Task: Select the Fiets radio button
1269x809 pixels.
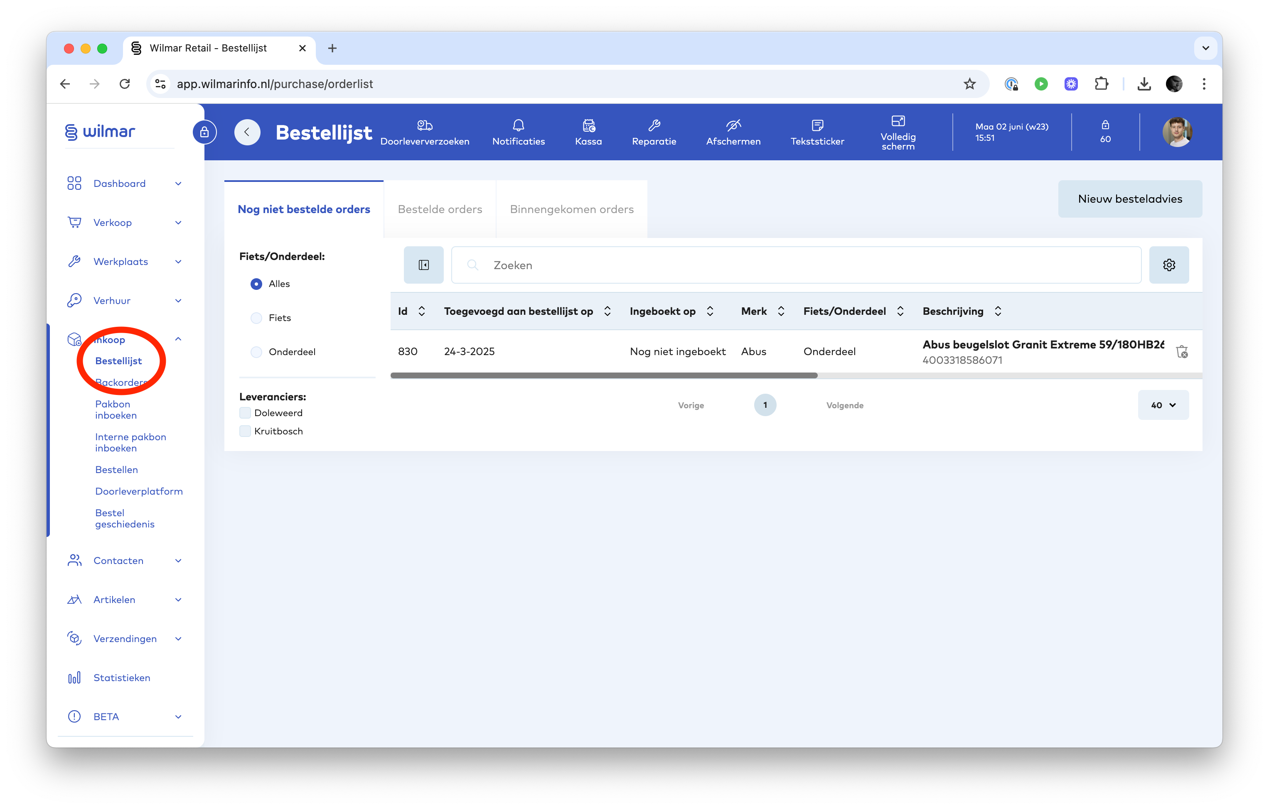Action: [256, 318]
